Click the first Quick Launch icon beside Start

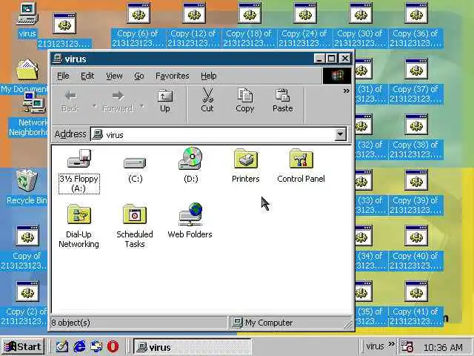point(62,346)
